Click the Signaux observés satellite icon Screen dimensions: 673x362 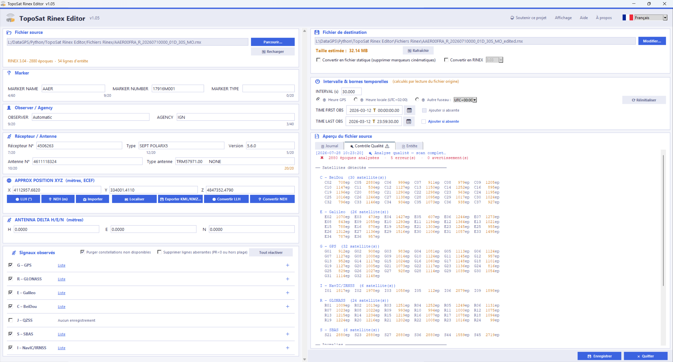click(14, 253)
